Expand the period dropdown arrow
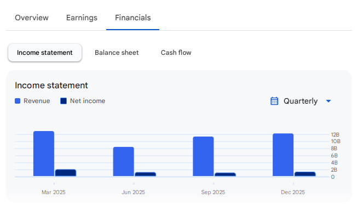Screen dimensions: 363x204 tap(329, 101)
